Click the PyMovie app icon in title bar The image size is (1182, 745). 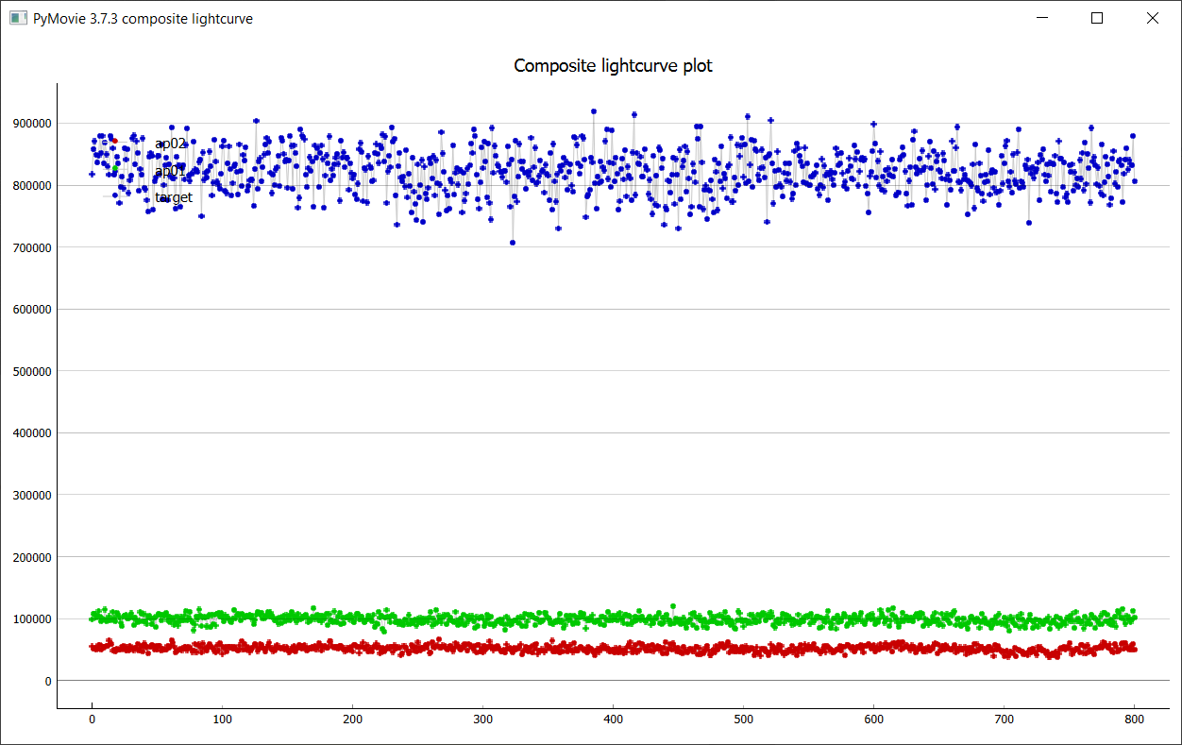(x=18, y=18)
